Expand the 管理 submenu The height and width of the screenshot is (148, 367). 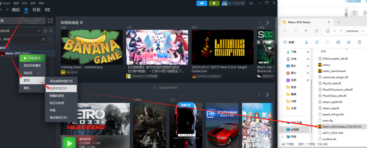click(32, 80)
